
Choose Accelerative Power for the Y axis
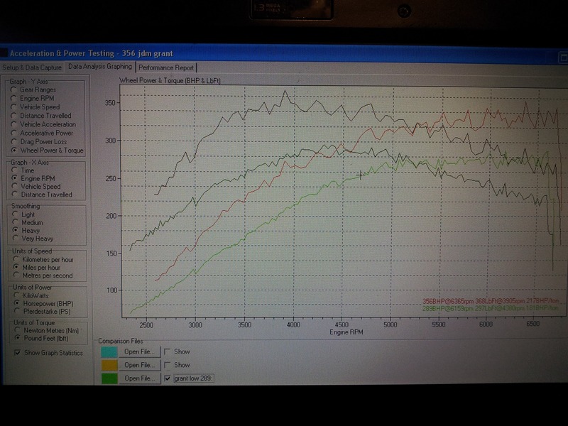(x=14, y=133)
